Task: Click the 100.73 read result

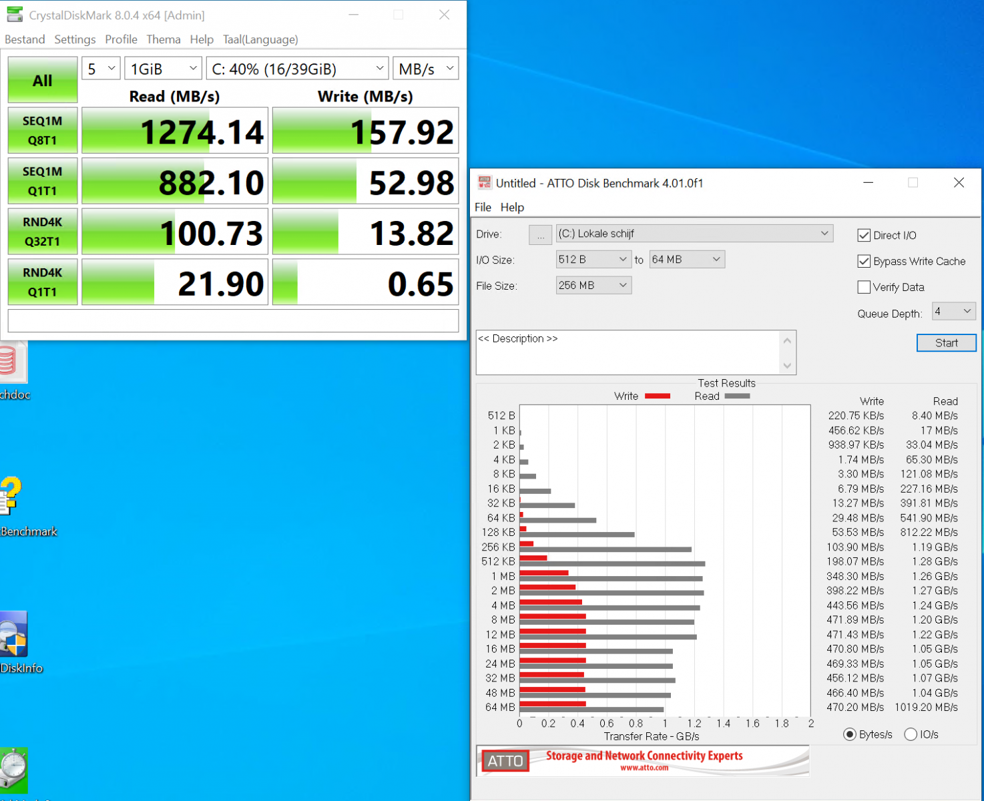Action: [175, 232]
